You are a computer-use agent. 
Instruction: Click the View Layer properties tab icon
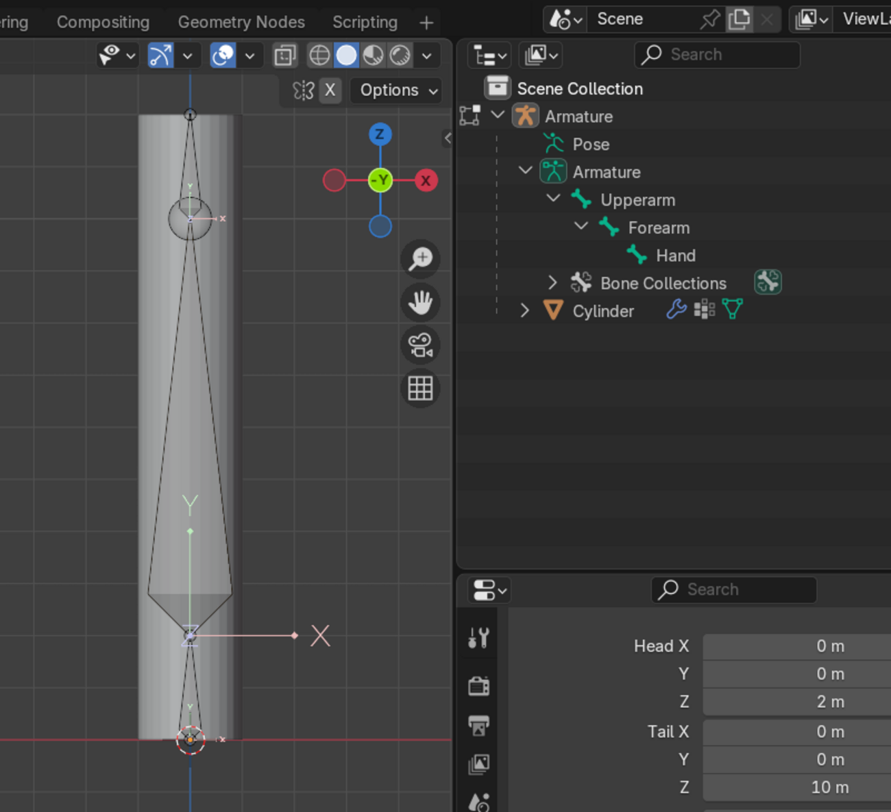pos(478,763)
